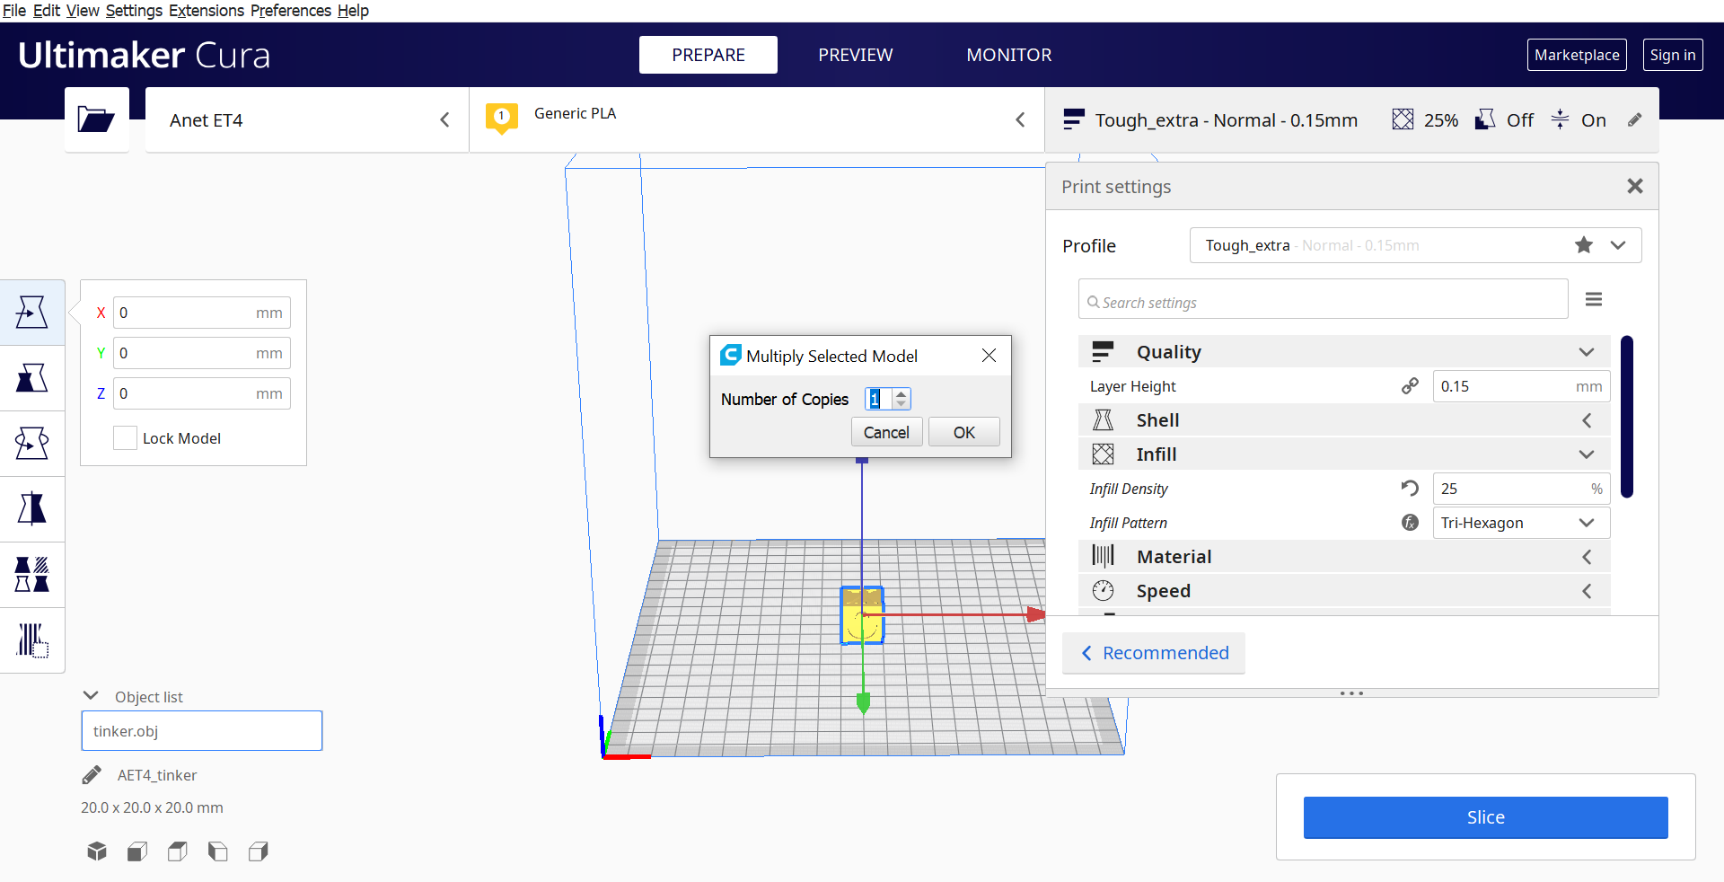Collapse the Infill section
The height and width of the screenshot is (882, 1724).
1344,454
